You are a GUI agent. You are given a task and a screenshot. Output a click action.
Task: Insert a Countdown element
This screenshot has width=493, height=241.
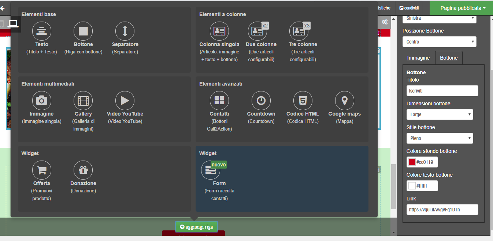[261, 101]
